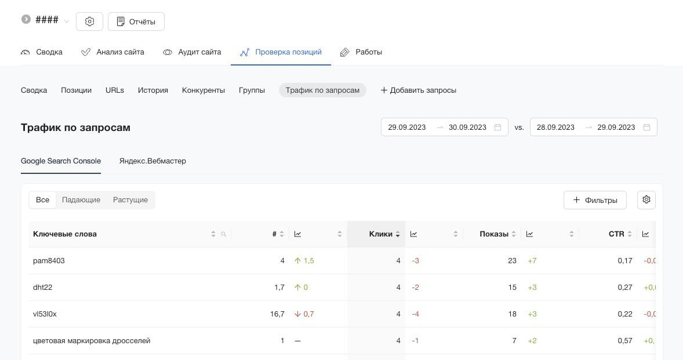
Task: Sort table by Клики column
Action: pyautogui.click(x=381, y=234)
